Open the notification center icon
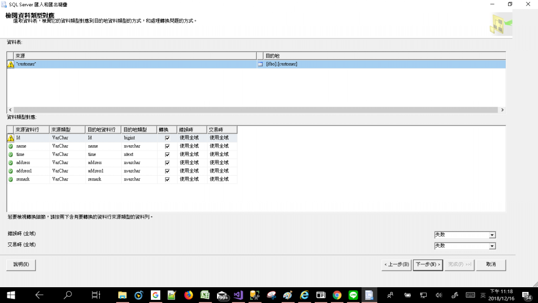Viewport: 538px width, 303px height. click(x=526, y=296)
